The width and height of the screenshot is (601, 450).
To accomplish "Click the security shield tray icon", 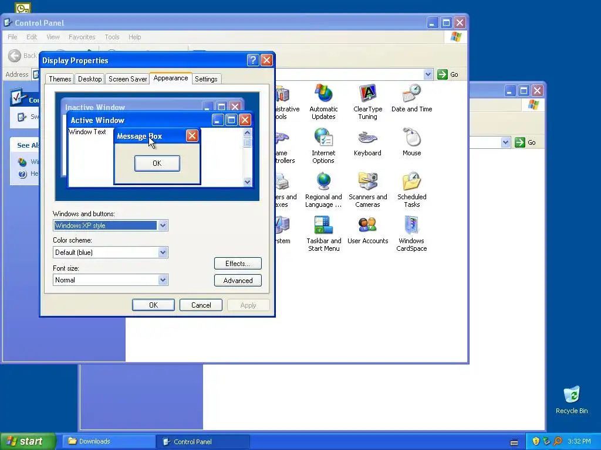I will pos(536,441).
